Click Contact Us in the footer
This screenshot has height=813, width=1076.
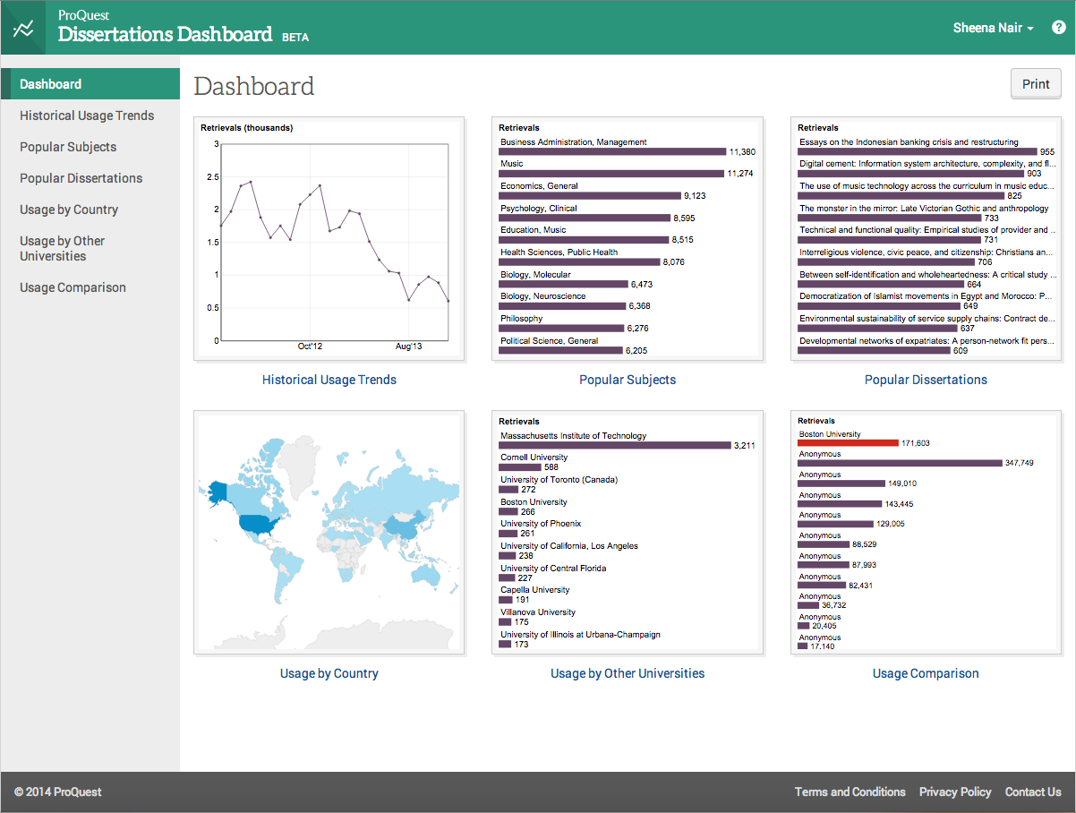click(x=1032, y=792)
